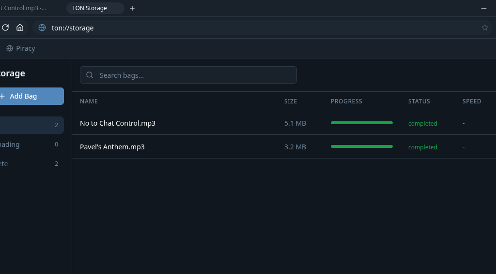
Task: Minimize the browser window
Action: tap(483, 8)
